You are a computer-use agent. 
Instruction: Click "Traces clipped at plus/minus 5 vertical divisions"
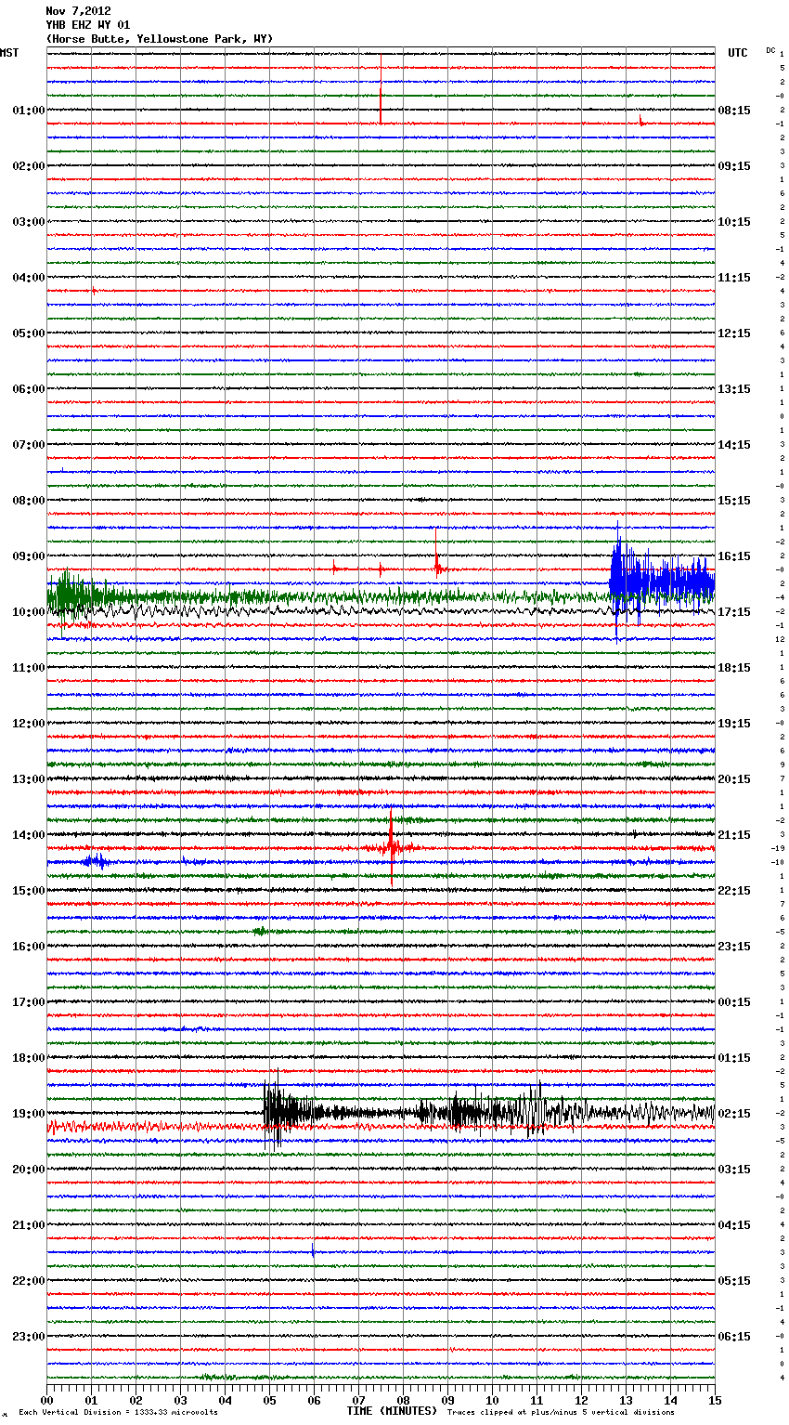point(561,1413)
